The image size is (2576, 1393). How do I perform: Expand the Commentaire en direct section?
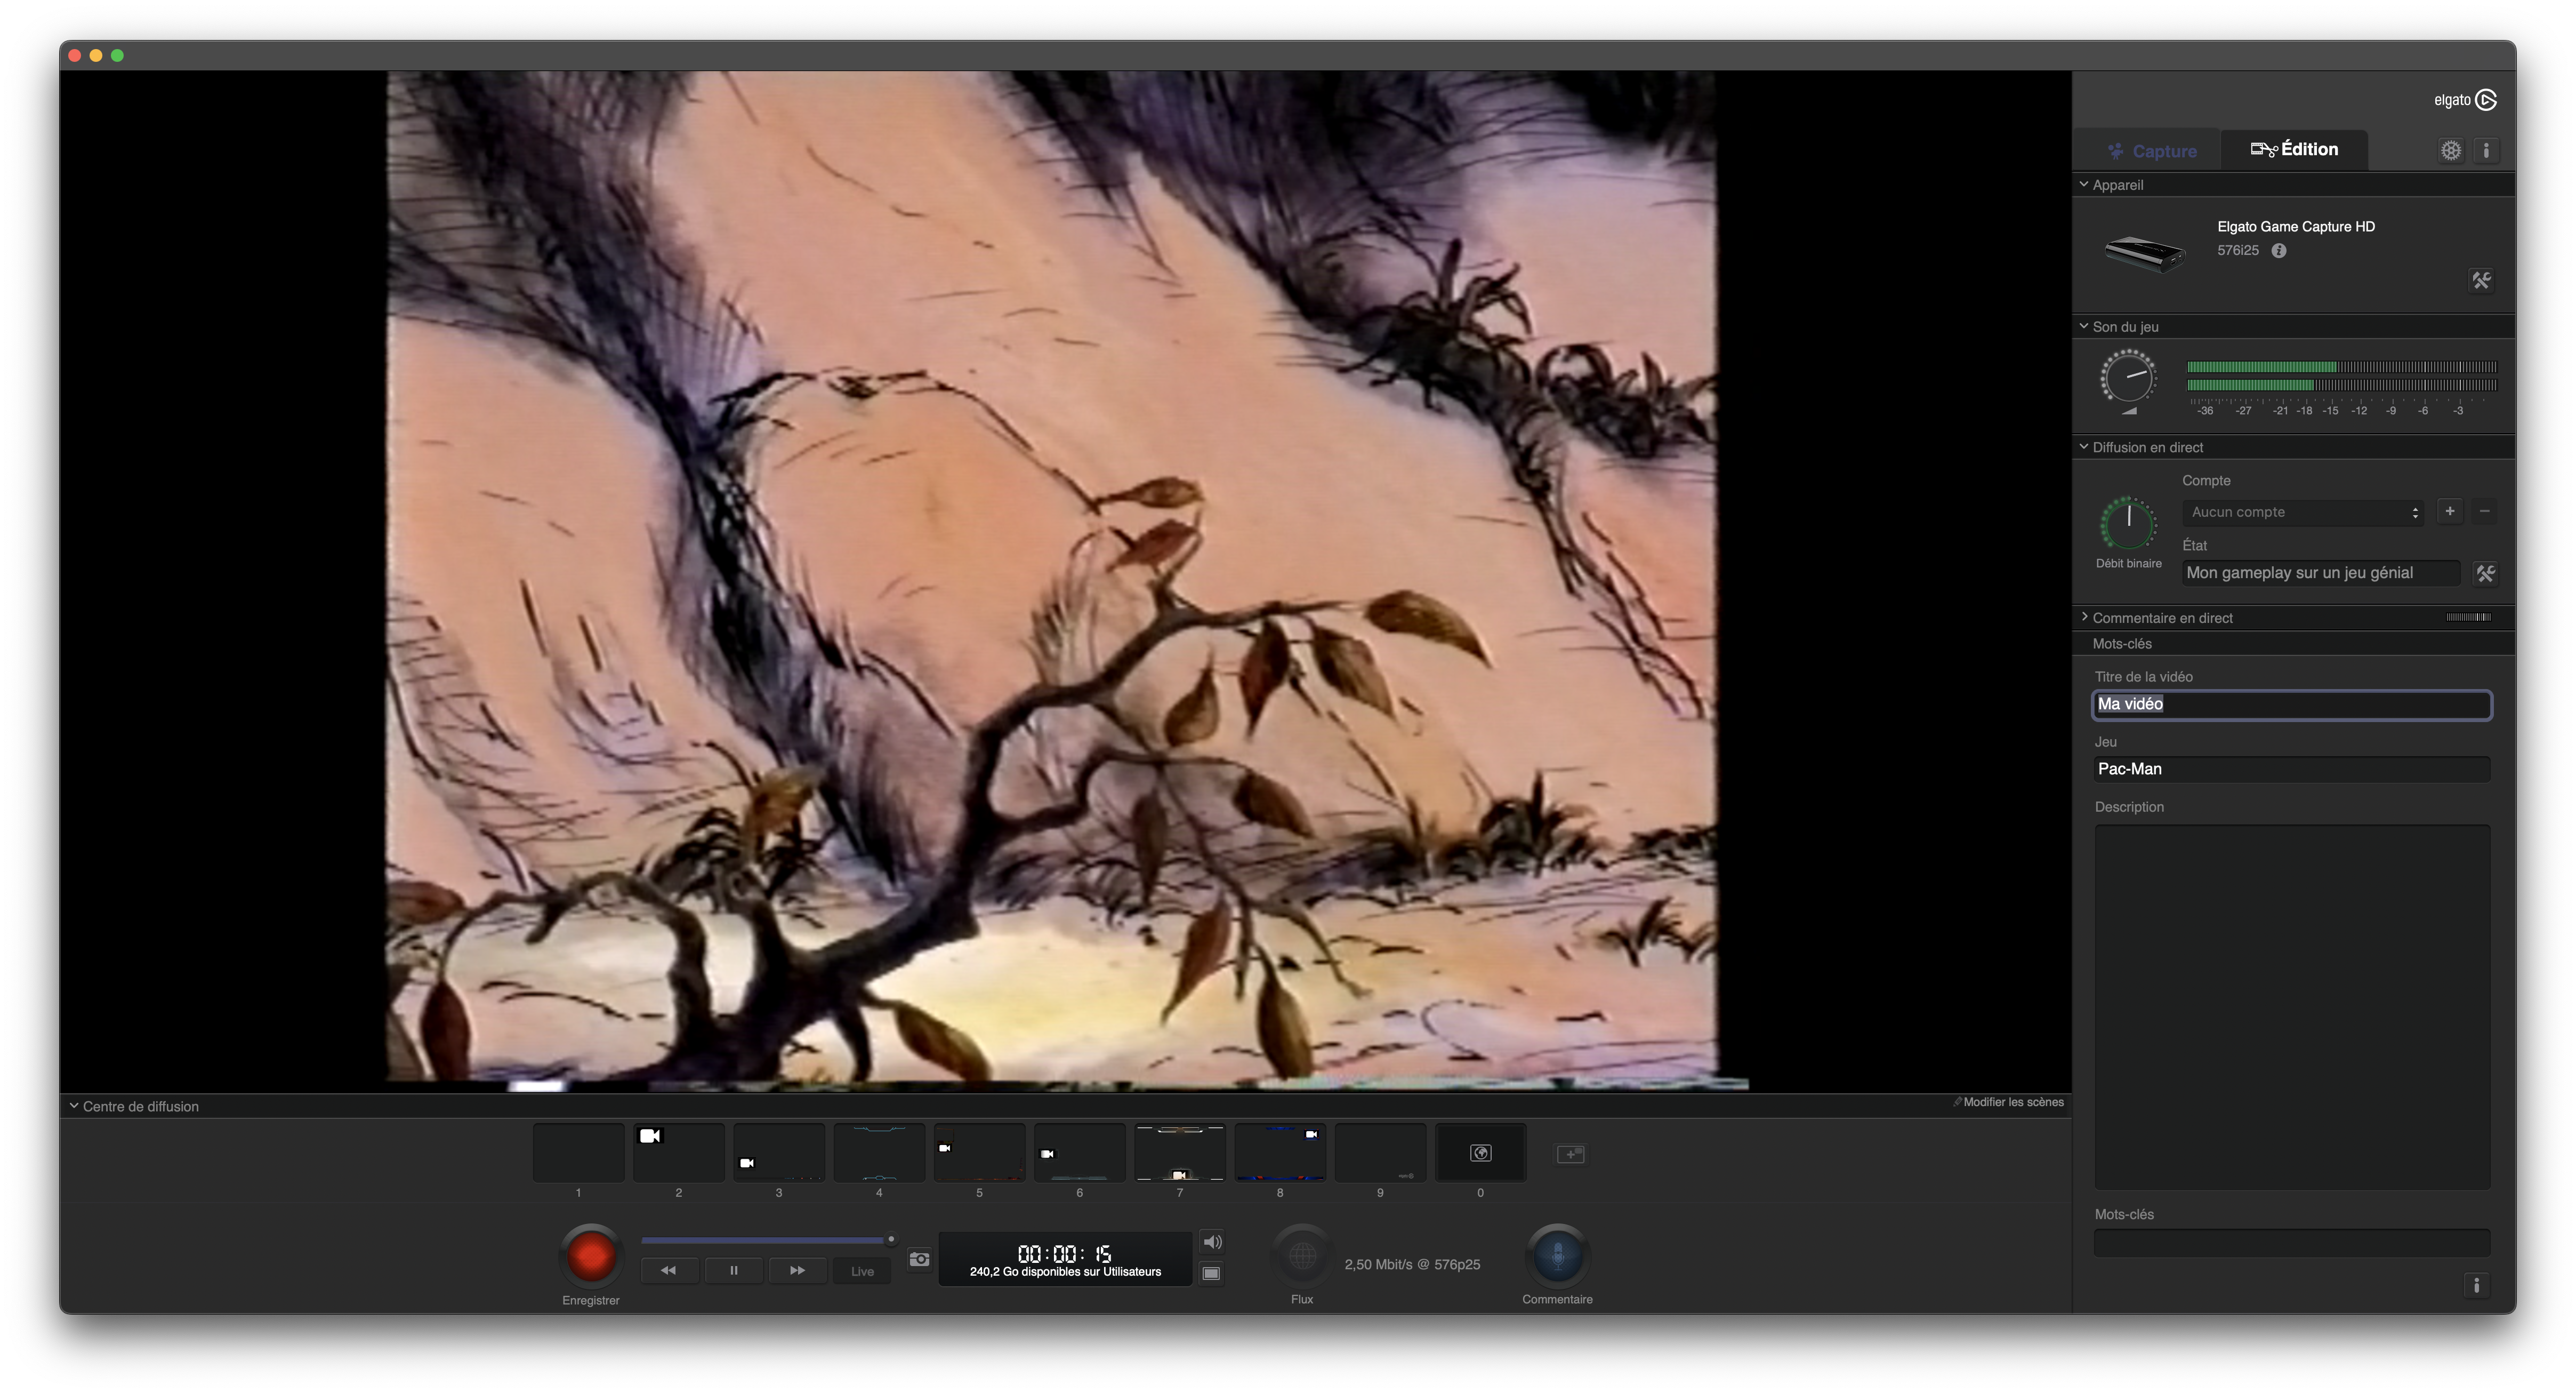(x=2084, y=618)
